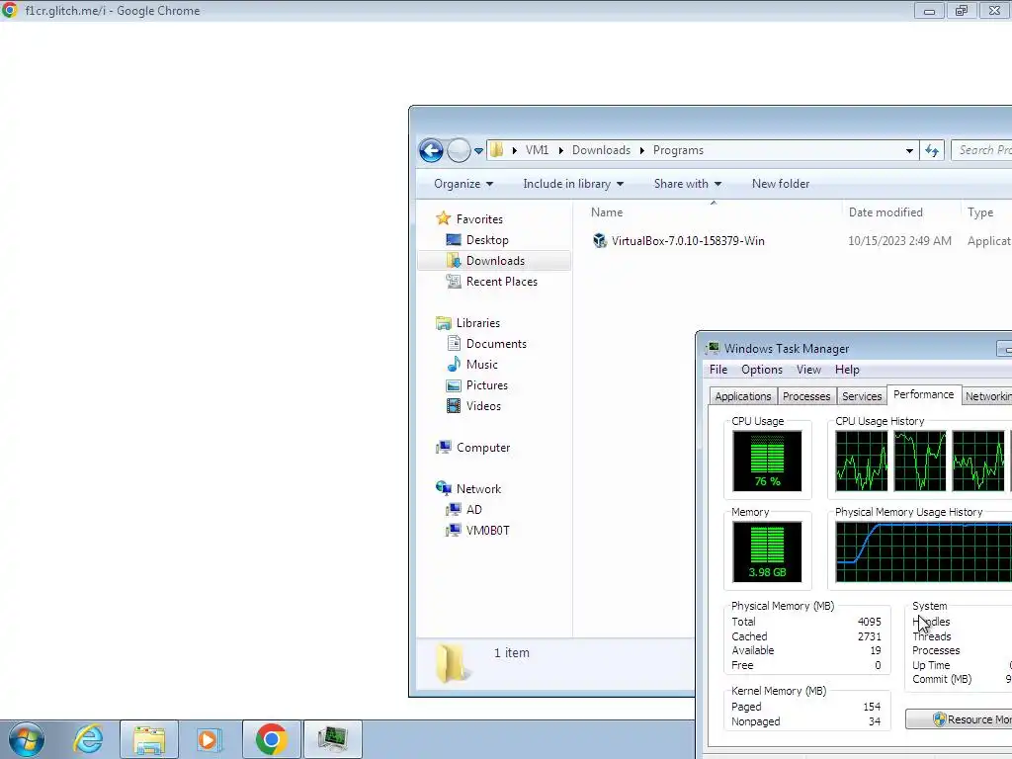Image resolution: width=1012 pixels, height=759 pixels.
Task: Click the Total physical memory value 4095
Action: (870, 622)
